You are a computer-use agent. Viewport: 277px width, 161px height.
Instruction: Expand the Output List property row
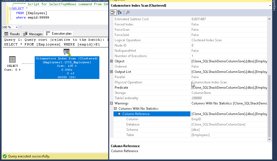[112, 72]
